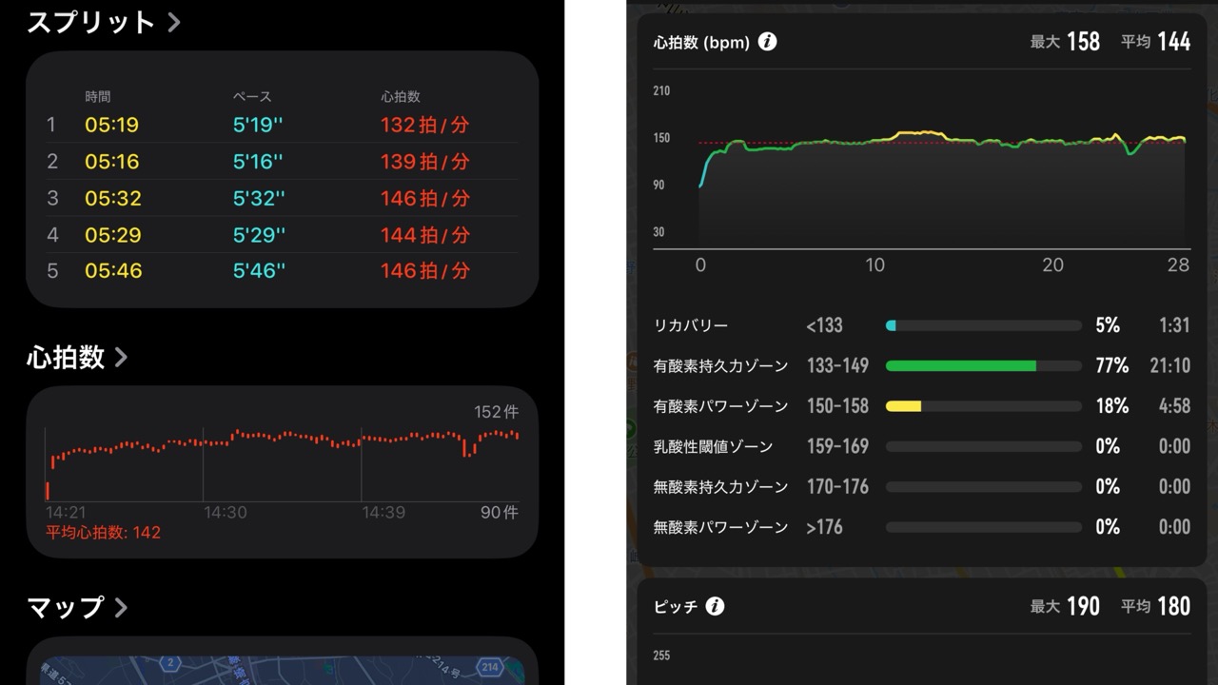Click the 無酸素持久力ゾーン row label
Viewport: 1218px width, 685px height.
click(x=720, y=486)
